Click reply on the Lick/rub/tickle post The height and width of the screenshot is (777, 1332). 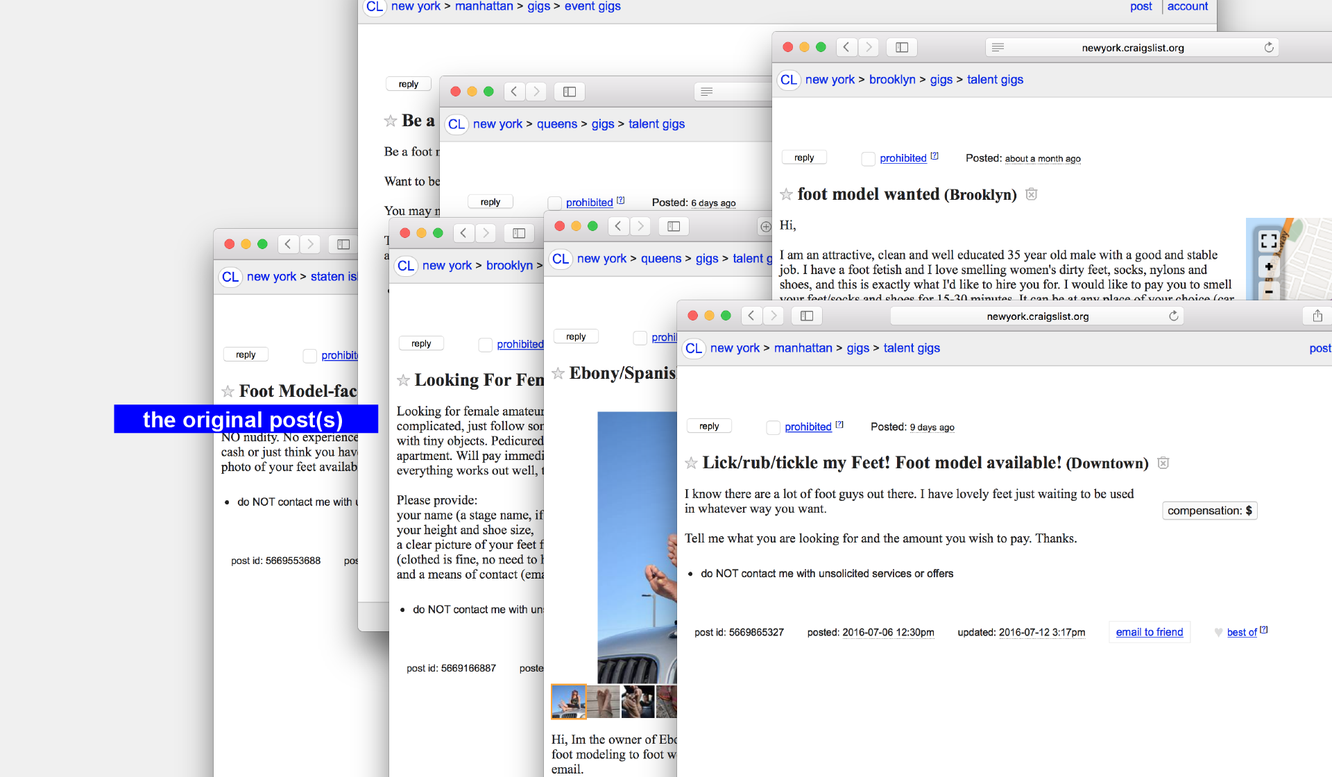pos(709,426)
